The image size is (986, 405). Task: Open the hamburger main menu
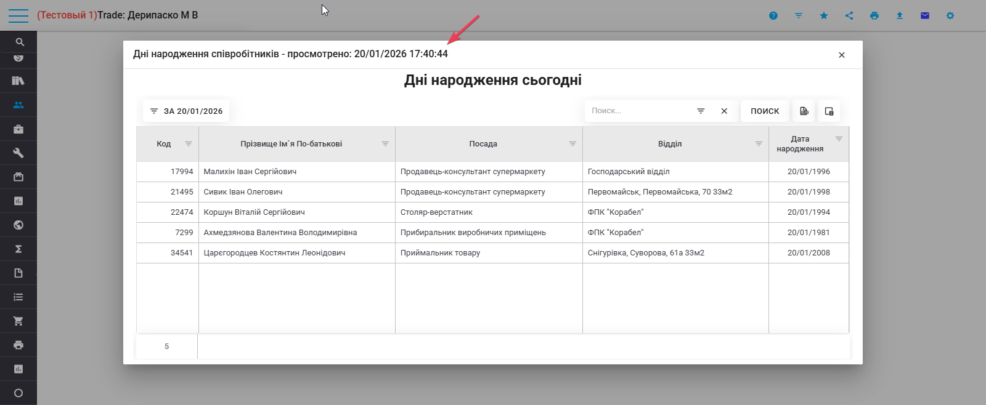18,15
